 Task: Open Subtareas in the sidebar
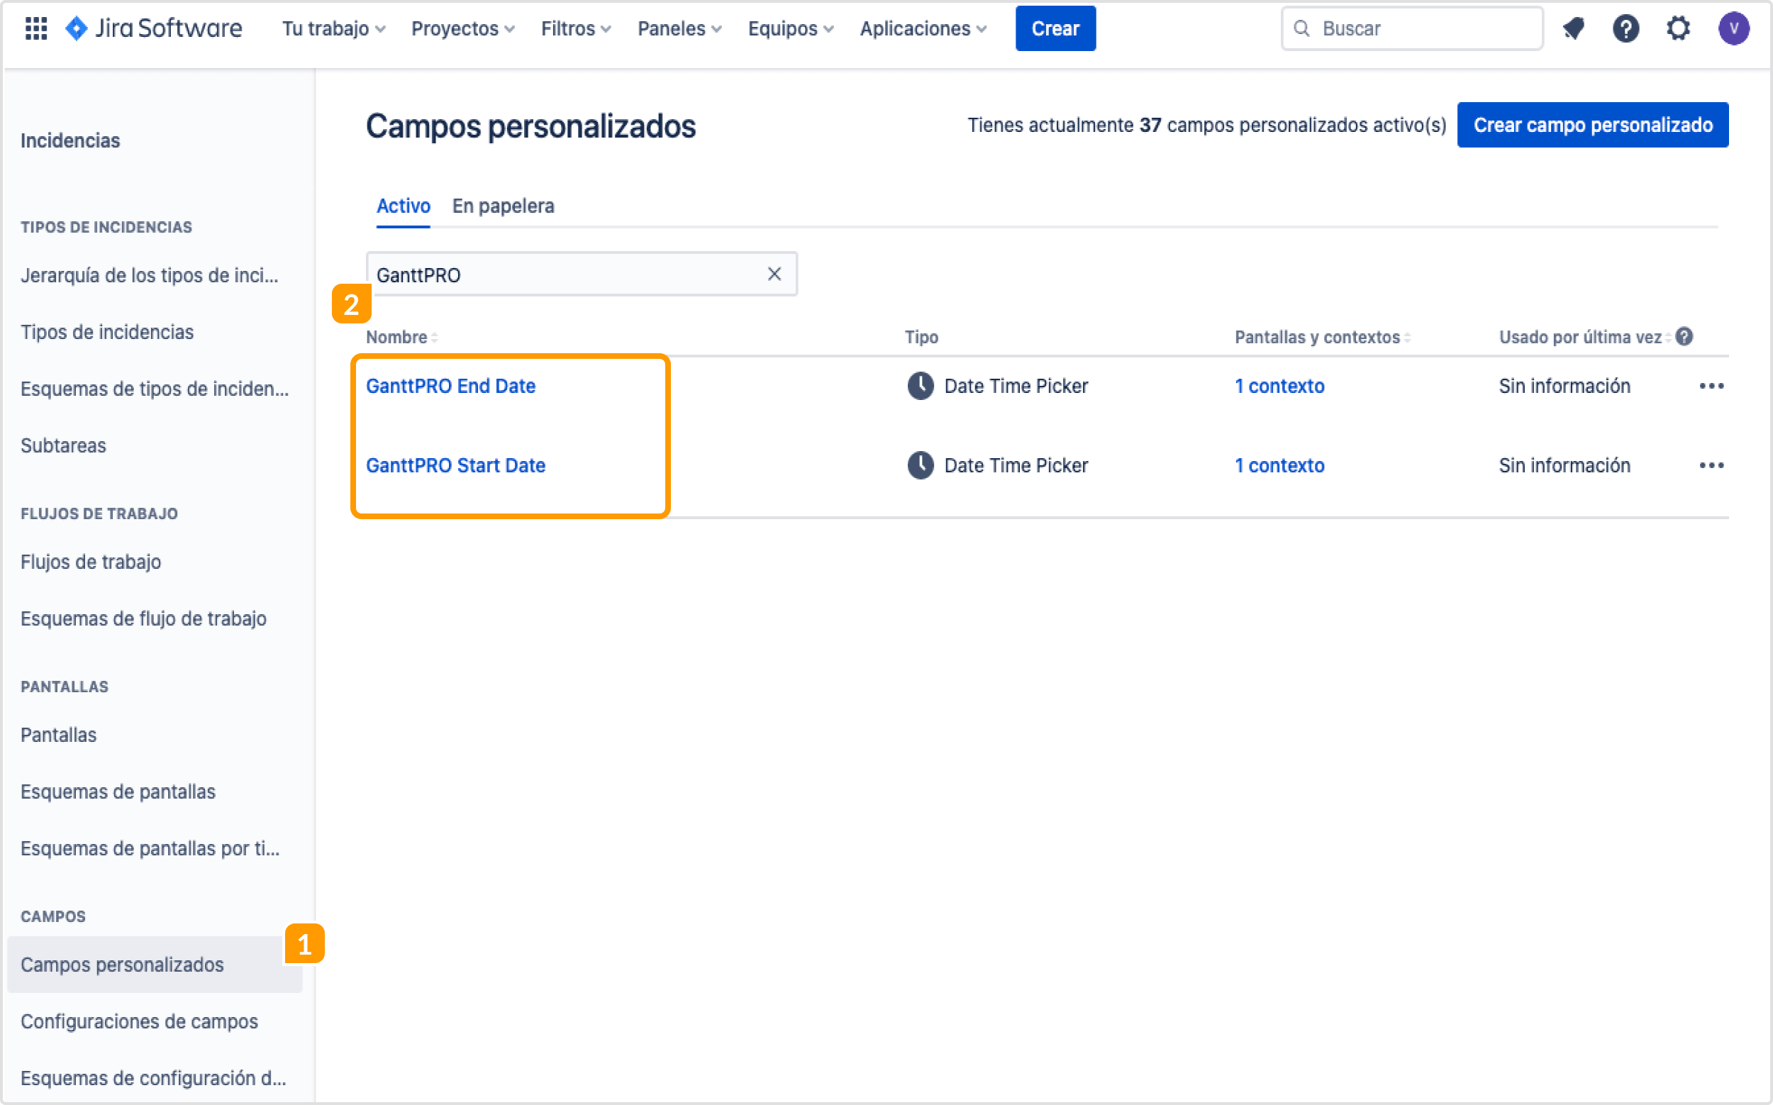[x=64, y=446]
